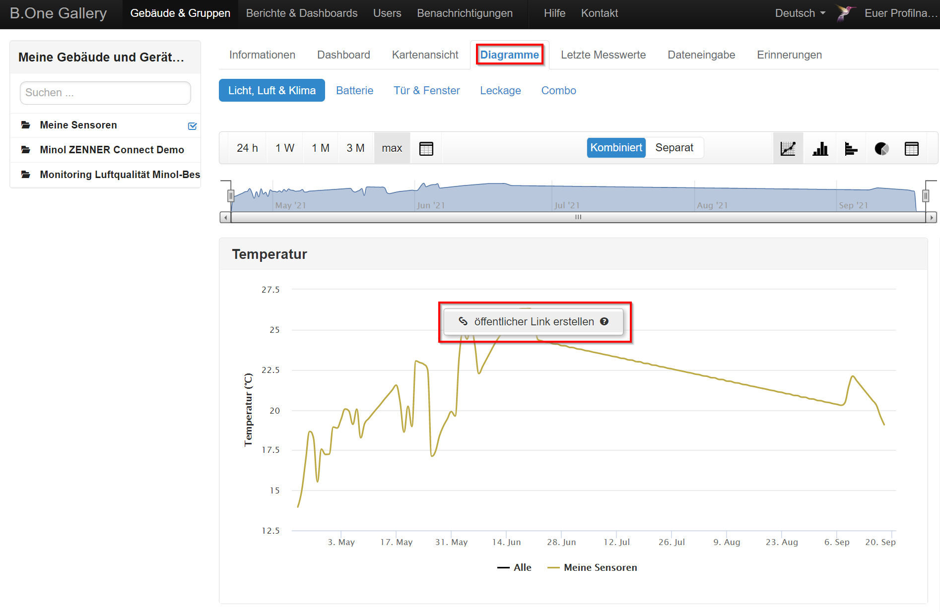
Task: Open Berichte & Dashboards menu
Action: [x=302, y=13]
